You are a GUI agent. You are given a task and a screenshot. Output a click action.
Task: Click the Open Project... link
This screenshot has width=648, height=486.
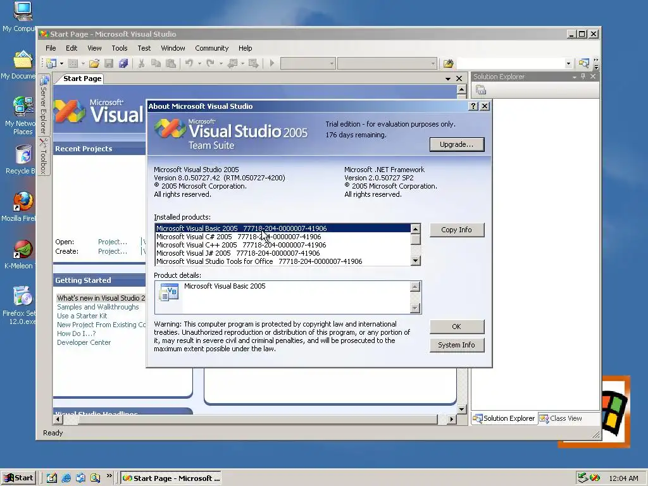click(113, 242)
